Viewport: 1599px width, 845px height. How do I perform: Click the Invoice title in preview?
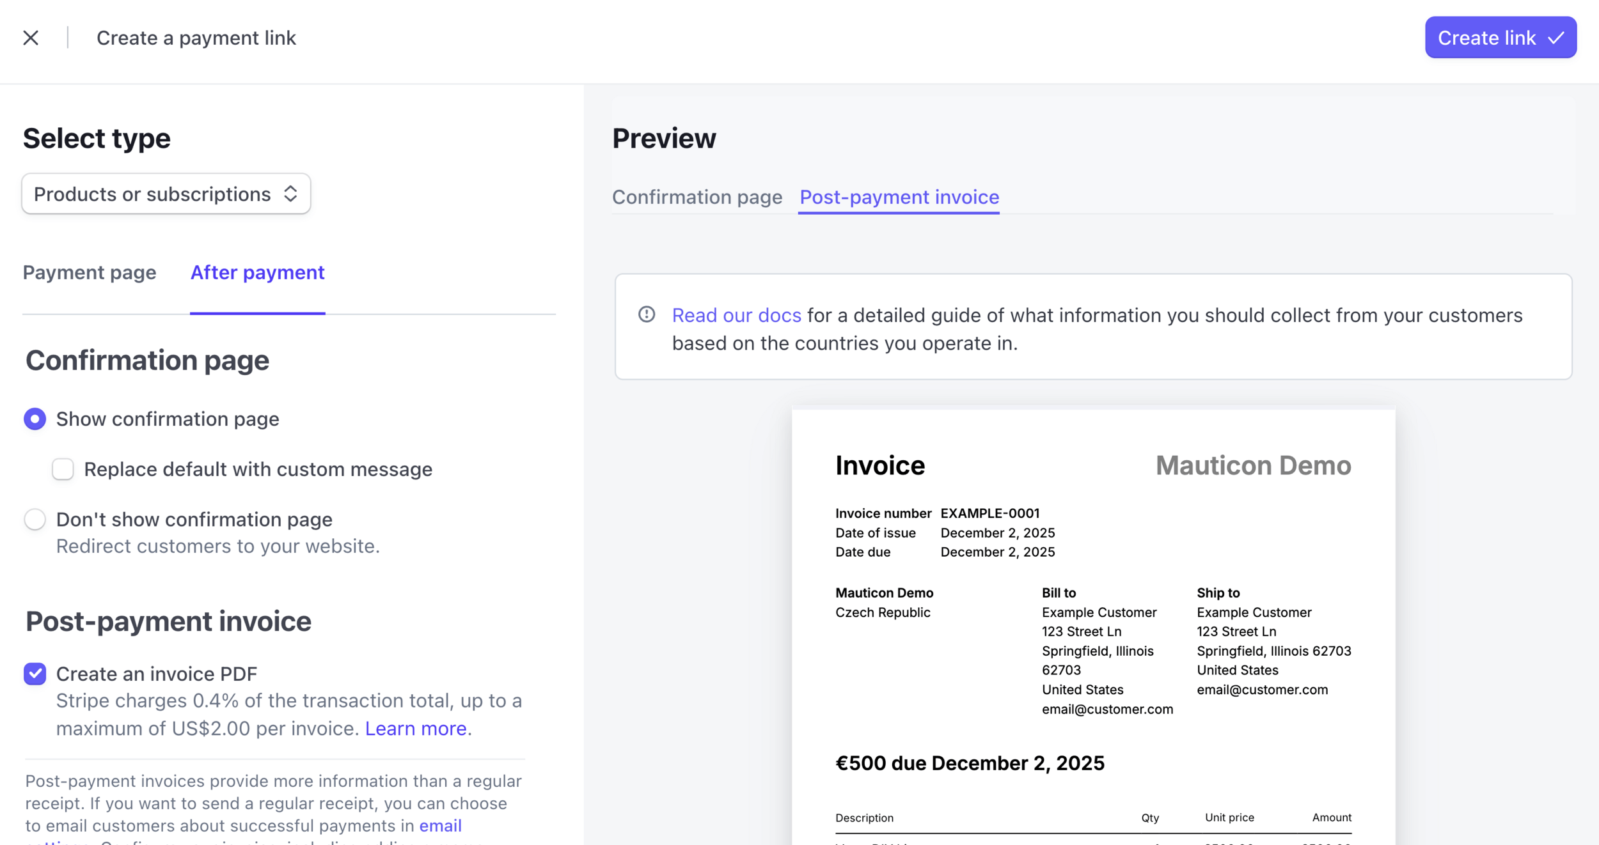pos(879,465)
